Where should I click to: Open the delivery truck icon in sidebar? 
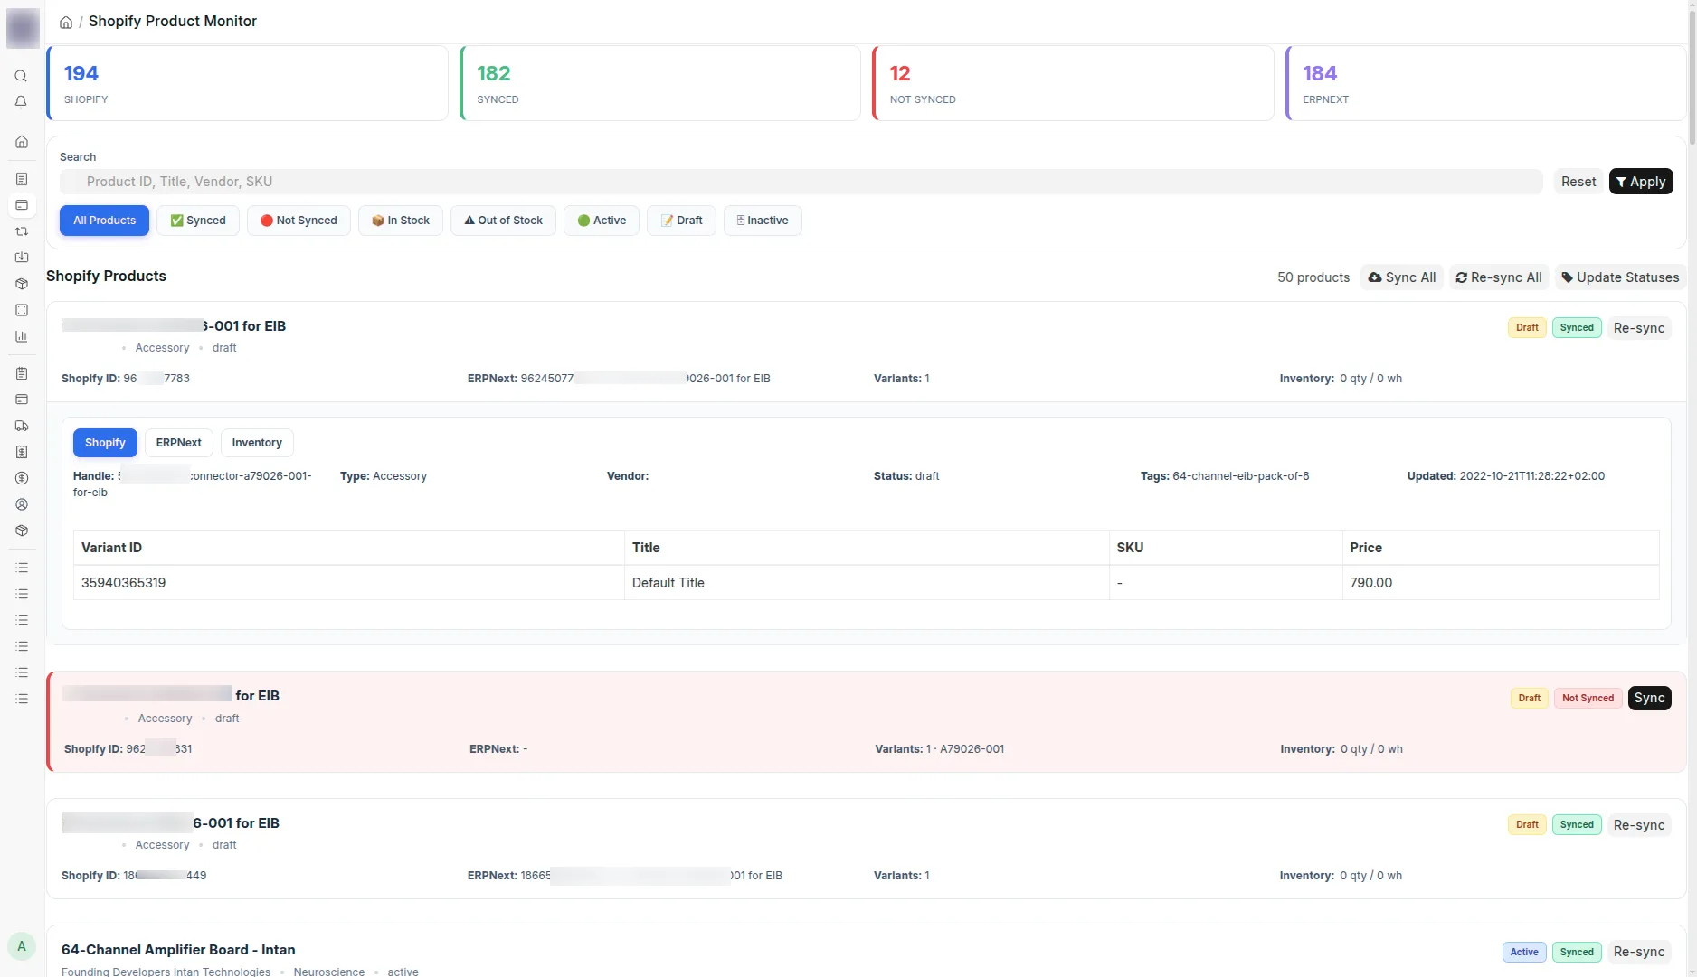coord(22,426)
